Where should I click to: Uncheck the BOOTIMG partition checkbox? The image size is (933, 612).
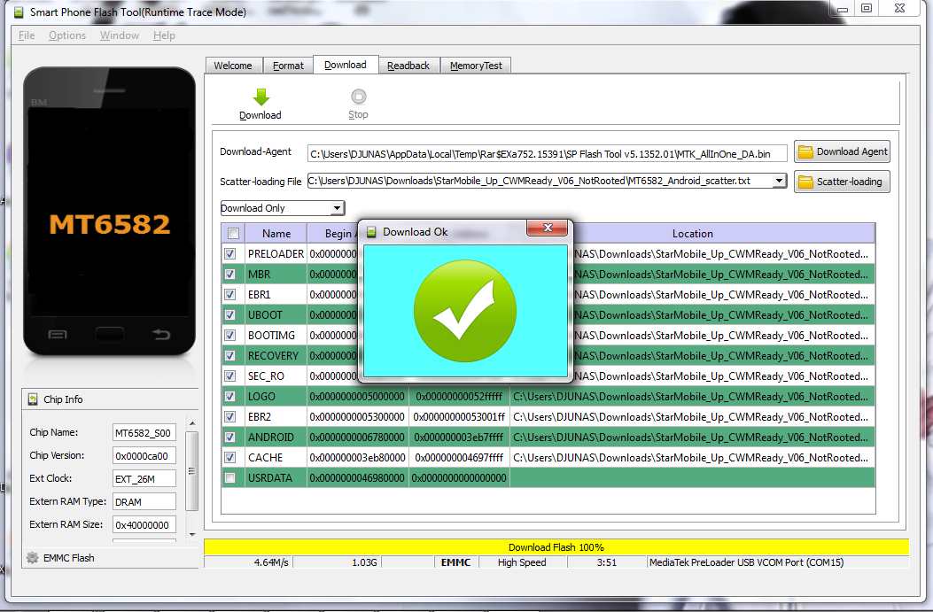(230, 336)
